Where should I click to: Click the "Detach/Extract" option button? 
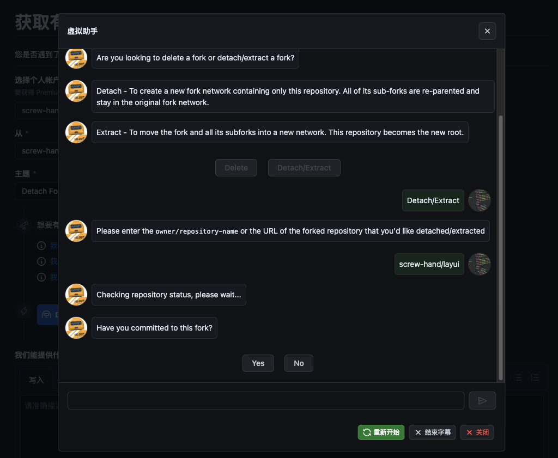[x=304, y=168]
